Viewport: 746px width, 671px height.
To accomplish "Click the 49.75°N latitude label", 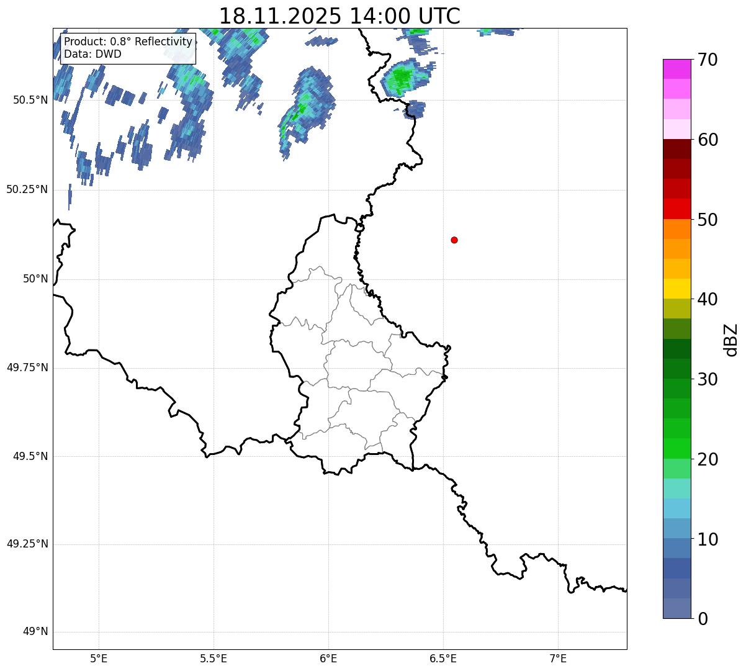I will coord(27,367).
